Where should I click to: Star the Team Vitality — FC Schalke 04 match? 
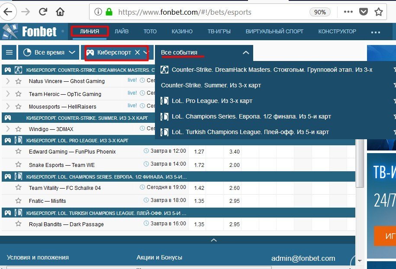click(19, 188)
